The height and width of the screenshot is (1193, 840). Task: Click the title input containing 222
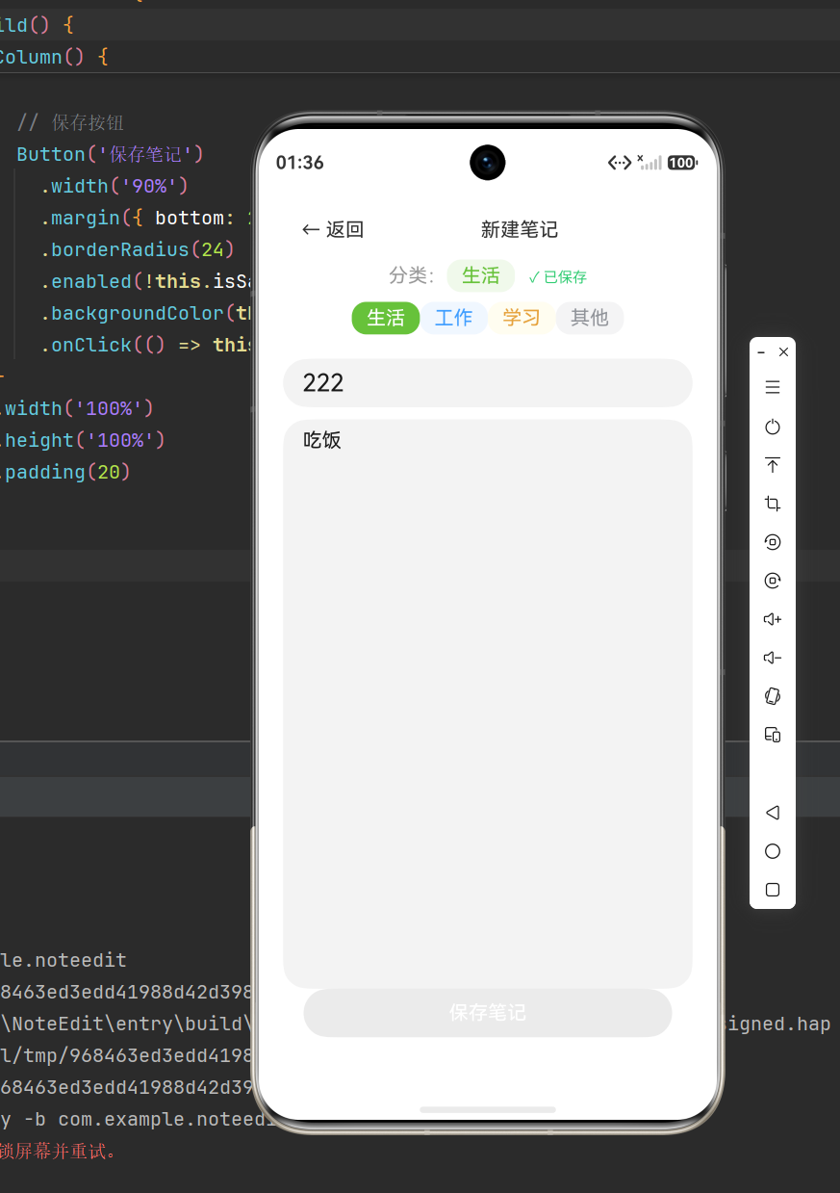click(x=488, y=383)
